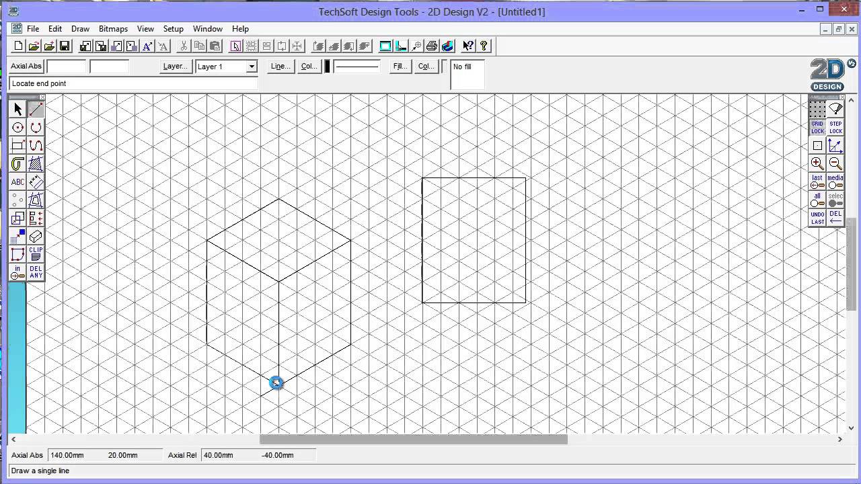Viewport: 861px width, 484px height.
Task: Pick the rectangle drawing tool
Action: [x=17, y=145]
